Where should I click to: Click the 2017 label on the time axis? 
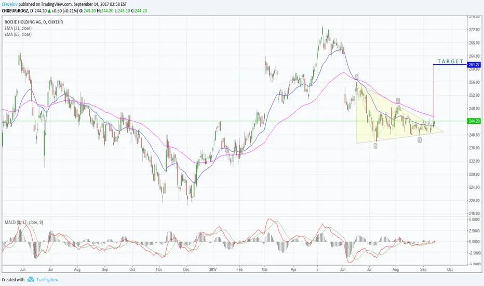[213, 269]
